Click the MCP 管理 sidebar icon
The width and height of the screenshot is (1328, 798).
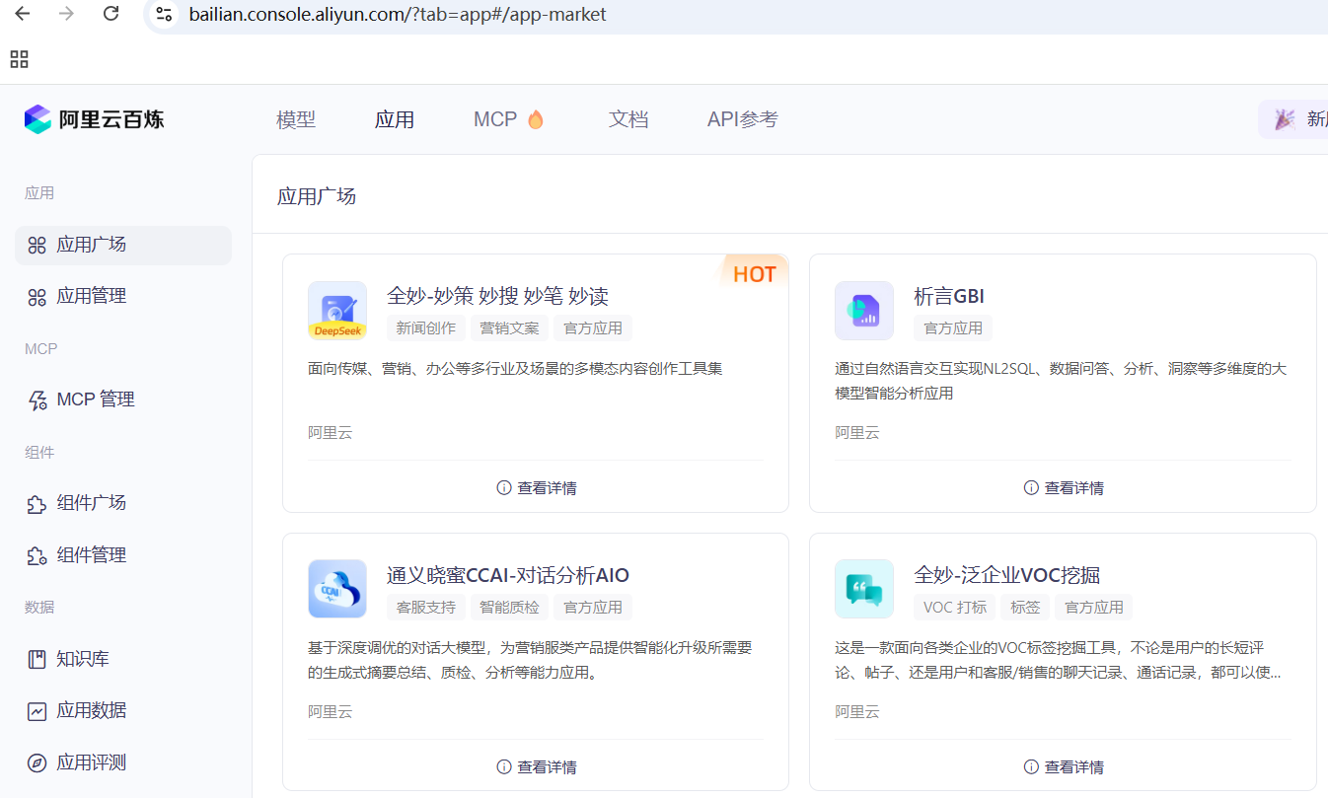(37, 400)
